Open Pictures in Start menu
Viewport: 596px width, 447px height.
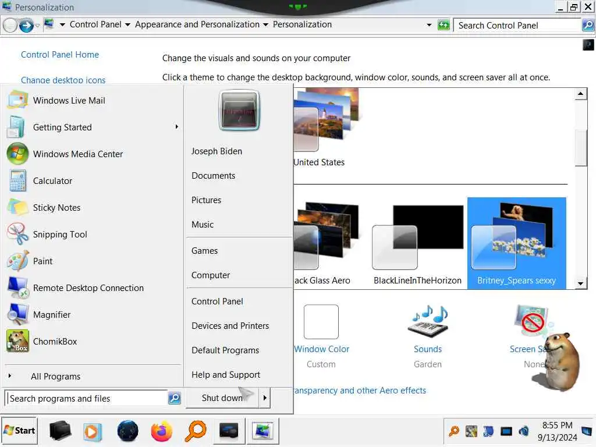206,200
